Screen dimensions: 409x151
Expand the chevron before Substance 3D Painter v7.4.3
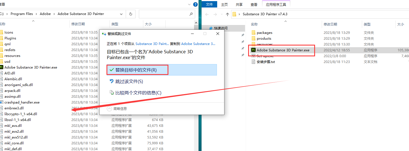click(x=240, y=14)
